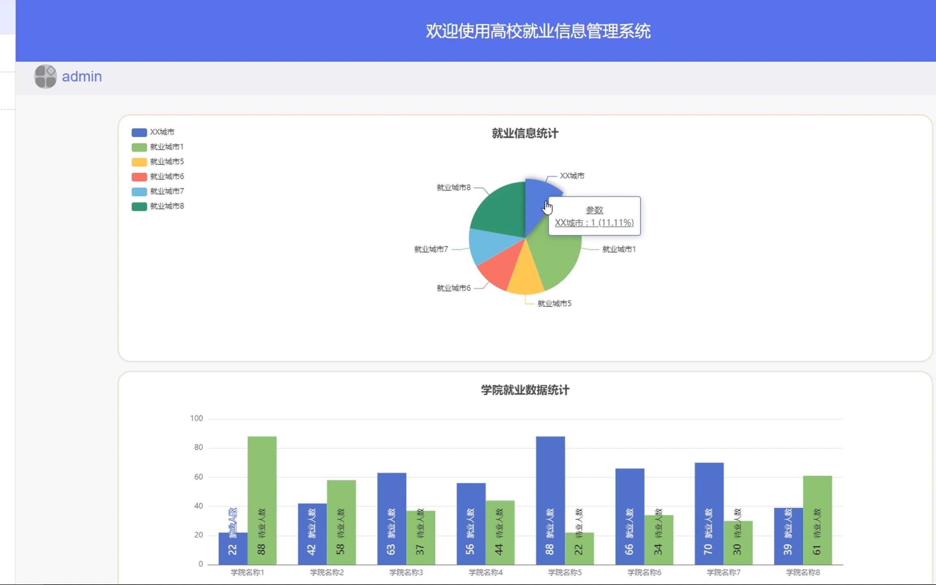Click the green bar of 学院名称7
Viewport: 936px width, 585px height.
[738, 543]
